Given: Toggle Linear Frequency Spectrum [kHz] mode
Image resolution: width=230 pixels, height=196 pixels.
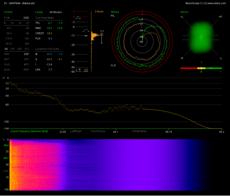Looking at the screenshot, I should coord(29,131).
